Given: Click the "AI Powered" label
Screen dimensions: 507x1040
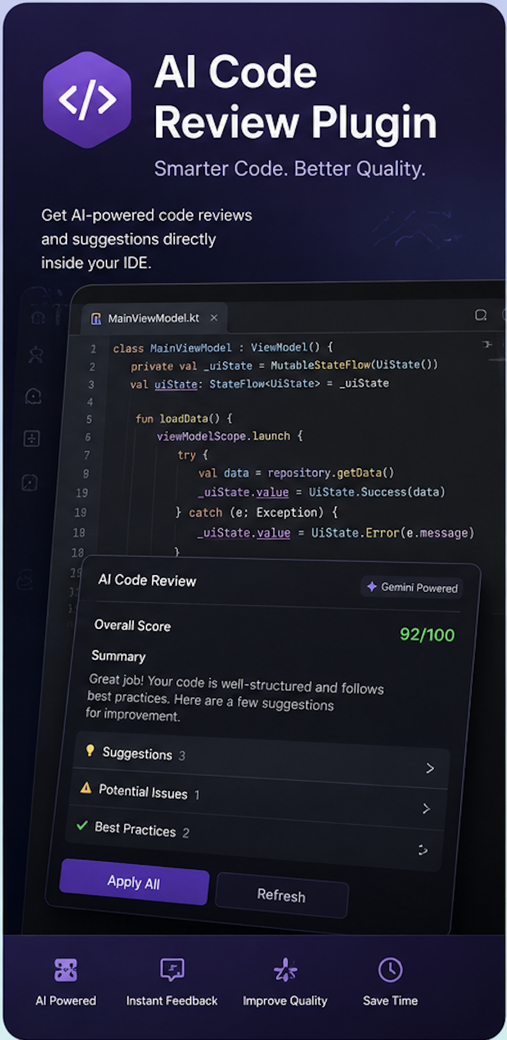Looking at the screenshot, I should pyautogui.click(x=66, y=1001).
